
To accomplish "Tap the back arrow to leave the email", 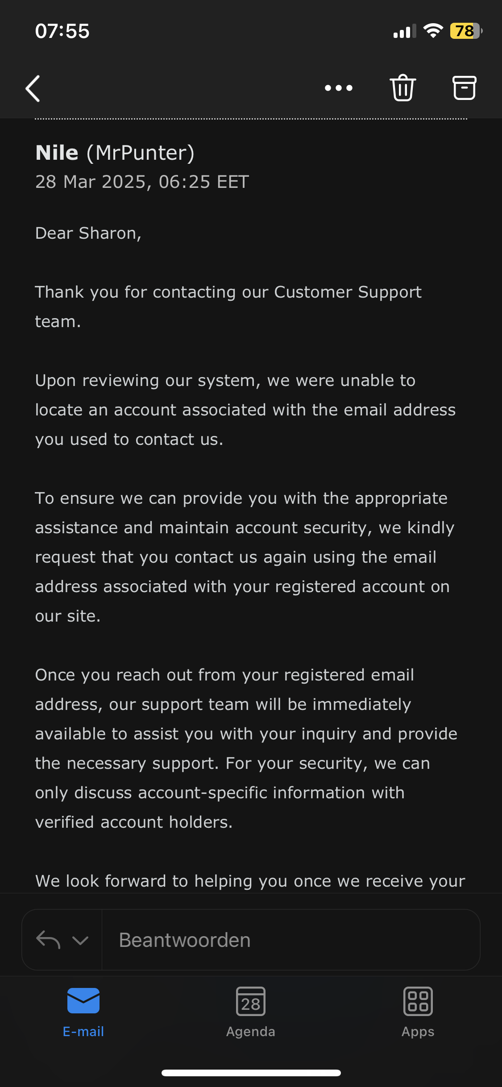I will tap(33, 88).
